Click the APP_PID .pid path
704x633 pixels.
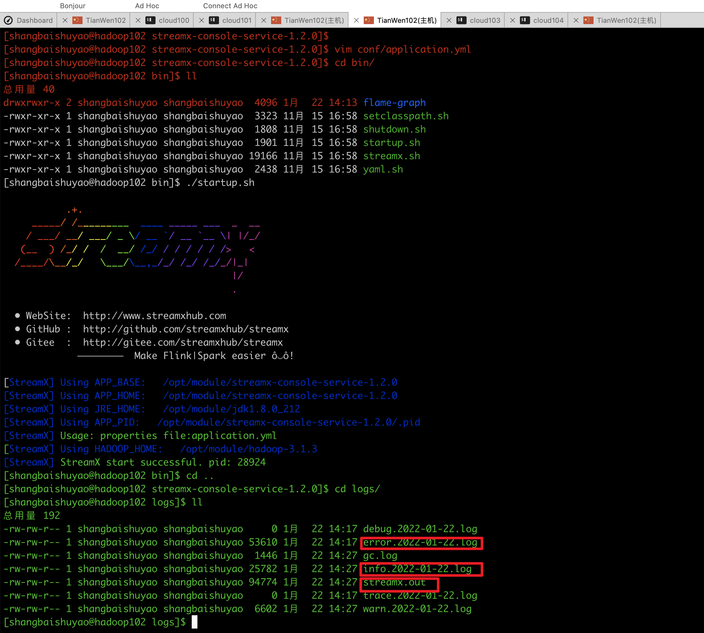289,422
